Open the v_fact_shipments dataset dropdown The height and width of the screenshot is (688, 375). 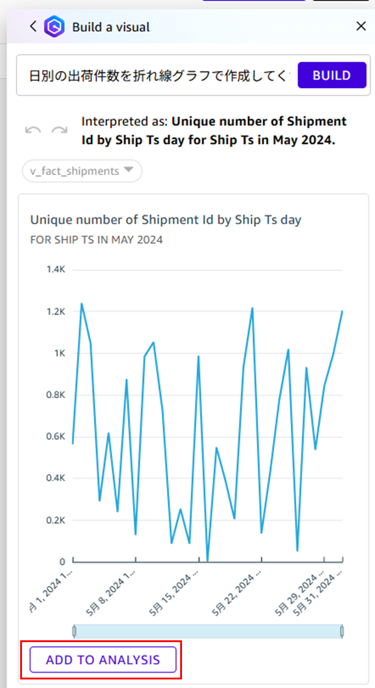pos(82,171)
